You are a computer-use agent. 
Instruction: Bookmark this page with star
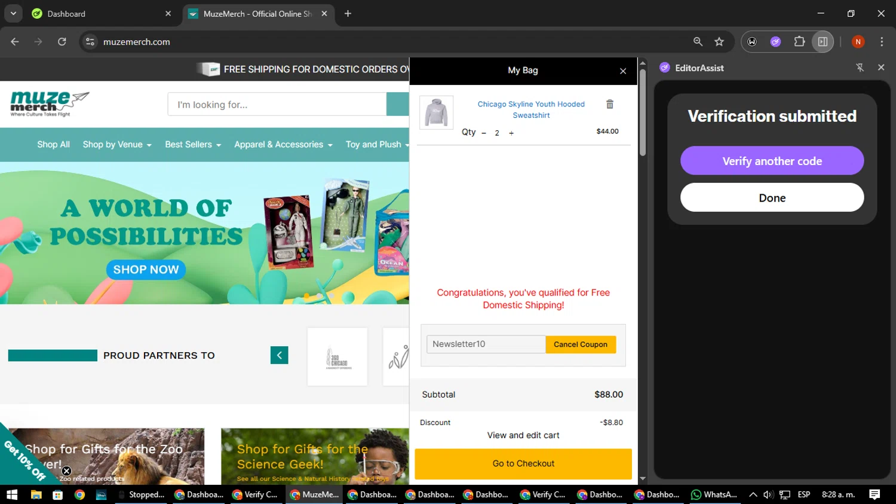click(719, 42)
